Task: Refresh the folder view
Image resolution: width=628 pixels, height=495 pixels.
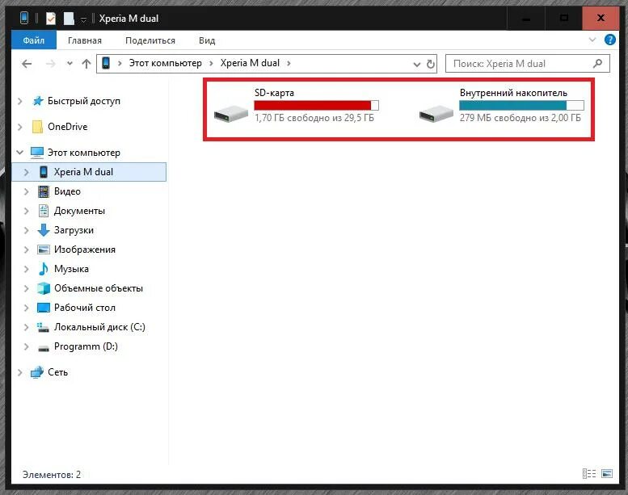Action: pos(430,64)
